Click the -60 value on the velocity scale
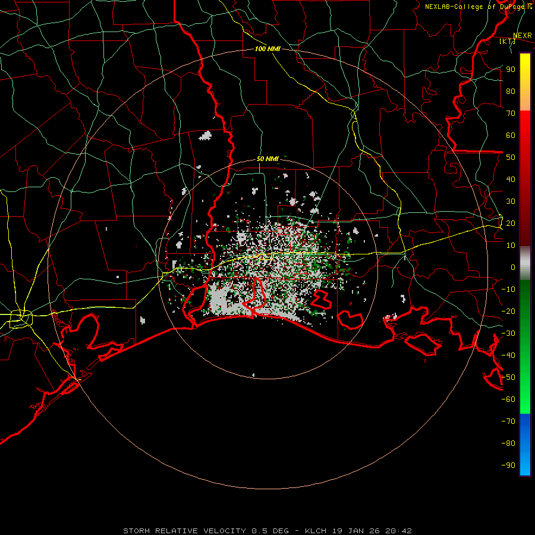This screenshot has width=535, height=535. coord(508,399)
